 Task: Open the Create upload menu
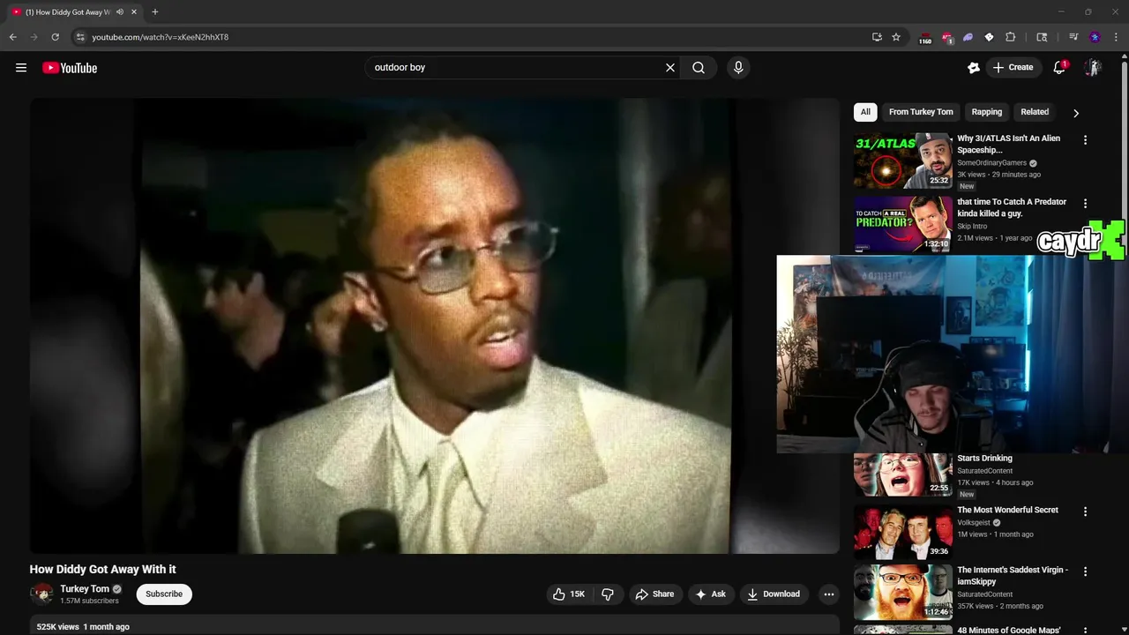(x=1013, y=68)
